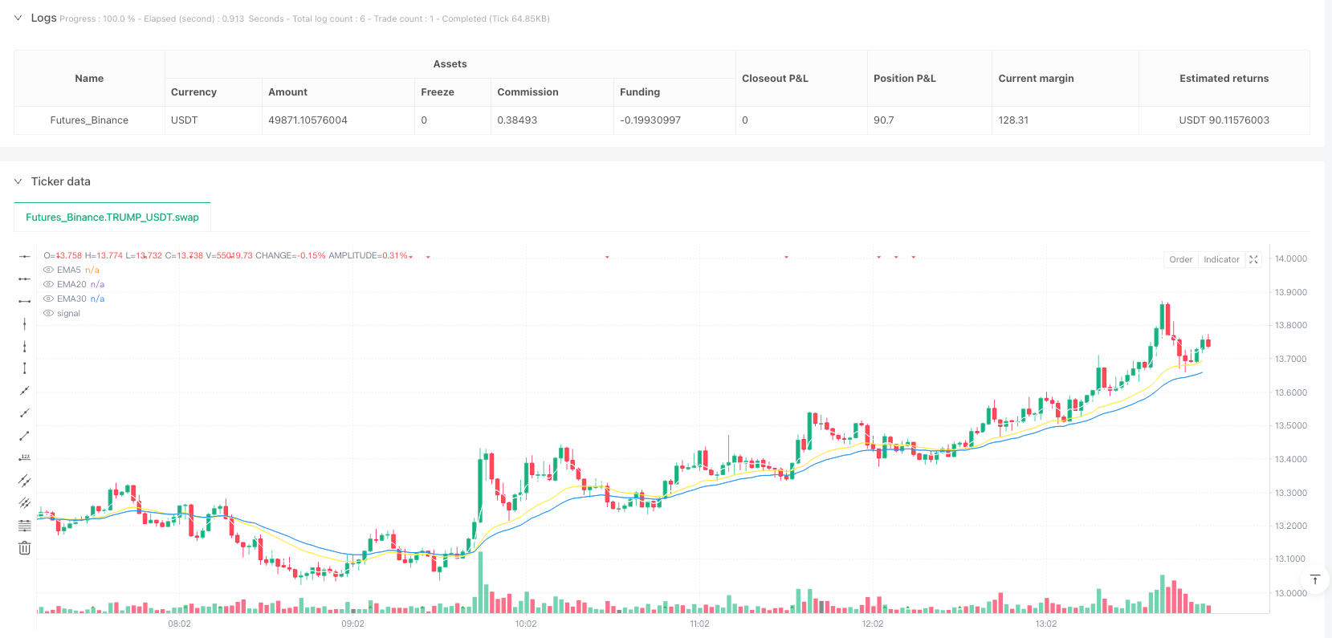Delete all drawings with trash icon
Screen dimensions: 1332x638
pyautogui.click(x=25, y=548)
